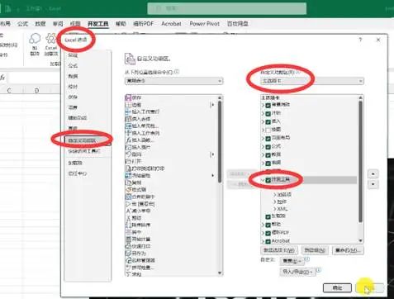
Task: Pick the 格式刷 format painter icon
Action: tap(128, 190)
